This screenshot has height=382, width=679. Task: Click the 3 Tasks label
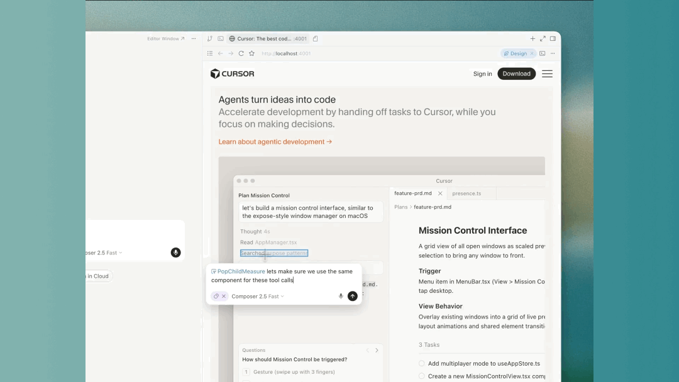pyautogui.click(x=429, y=345)
